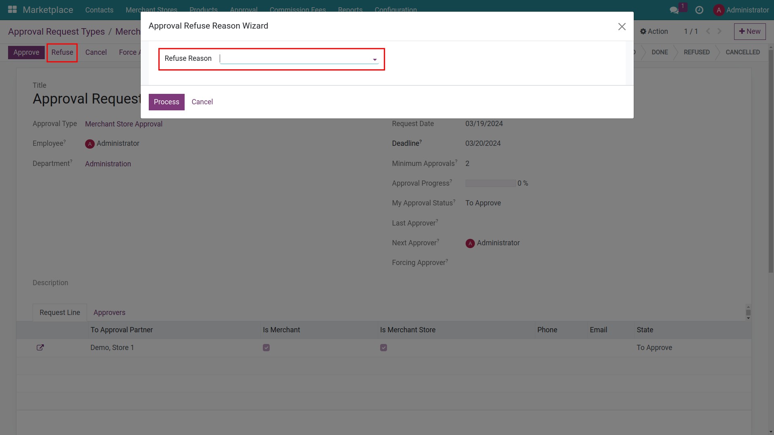Open the Configuration menu

[x=395, y=10]
